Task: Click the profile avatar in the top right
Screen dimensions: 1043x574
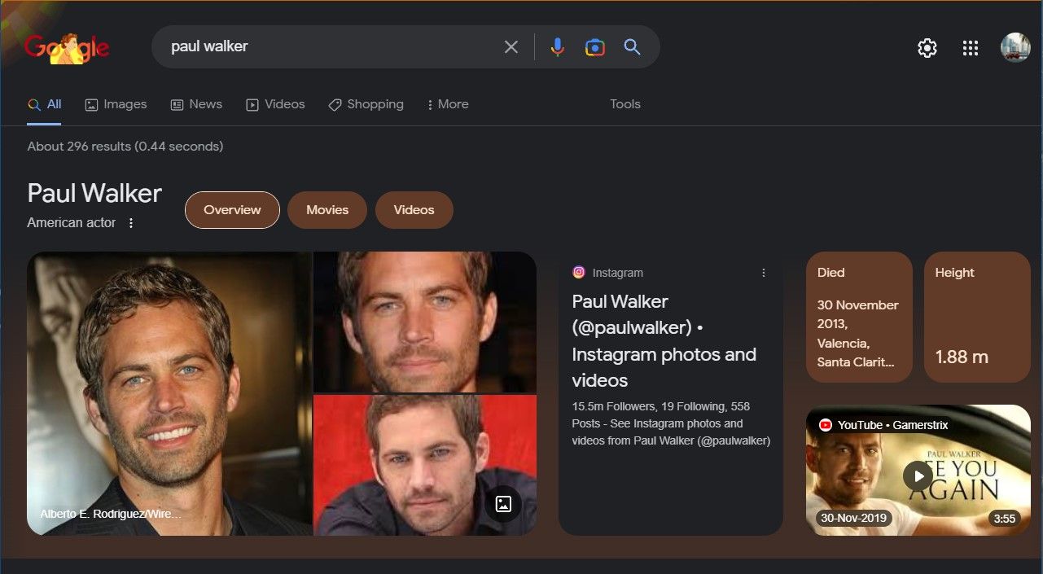Action: [x=1015, y=47]
